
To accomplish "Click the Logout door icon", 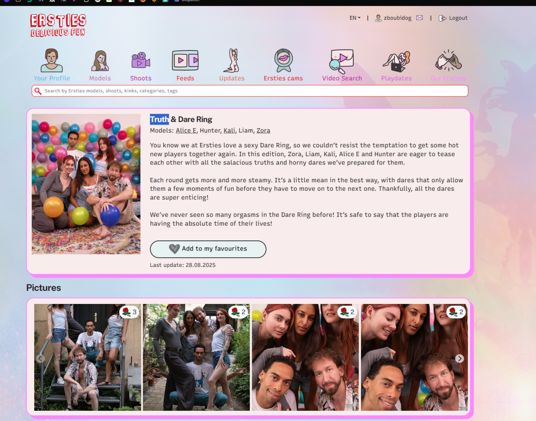I will click(443, 18).
